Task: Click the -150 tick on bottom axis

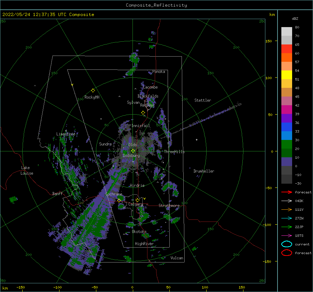Action: tap(21, 287)
